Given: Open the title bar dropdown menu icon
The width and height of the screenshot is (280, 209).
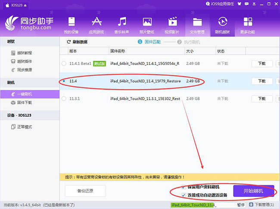Looking at the screenshot, I should [x=254, y=4].
